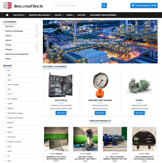Open the Fittings sidebar category
162x163 pixels.
pos(9,49)
